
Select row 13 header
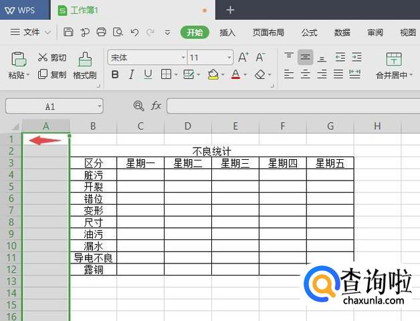pos(11,282)
